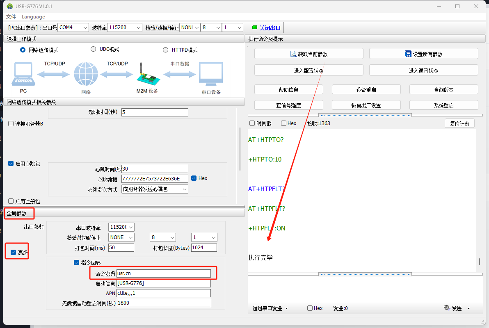Open the 串口号 COM4 dropdown

click(x=85, y=27)
